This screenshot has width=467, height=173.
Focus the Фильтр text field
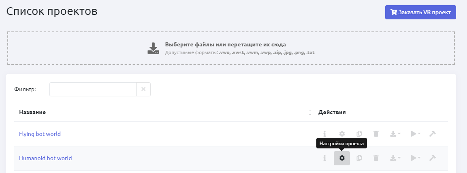pos(93,90)
